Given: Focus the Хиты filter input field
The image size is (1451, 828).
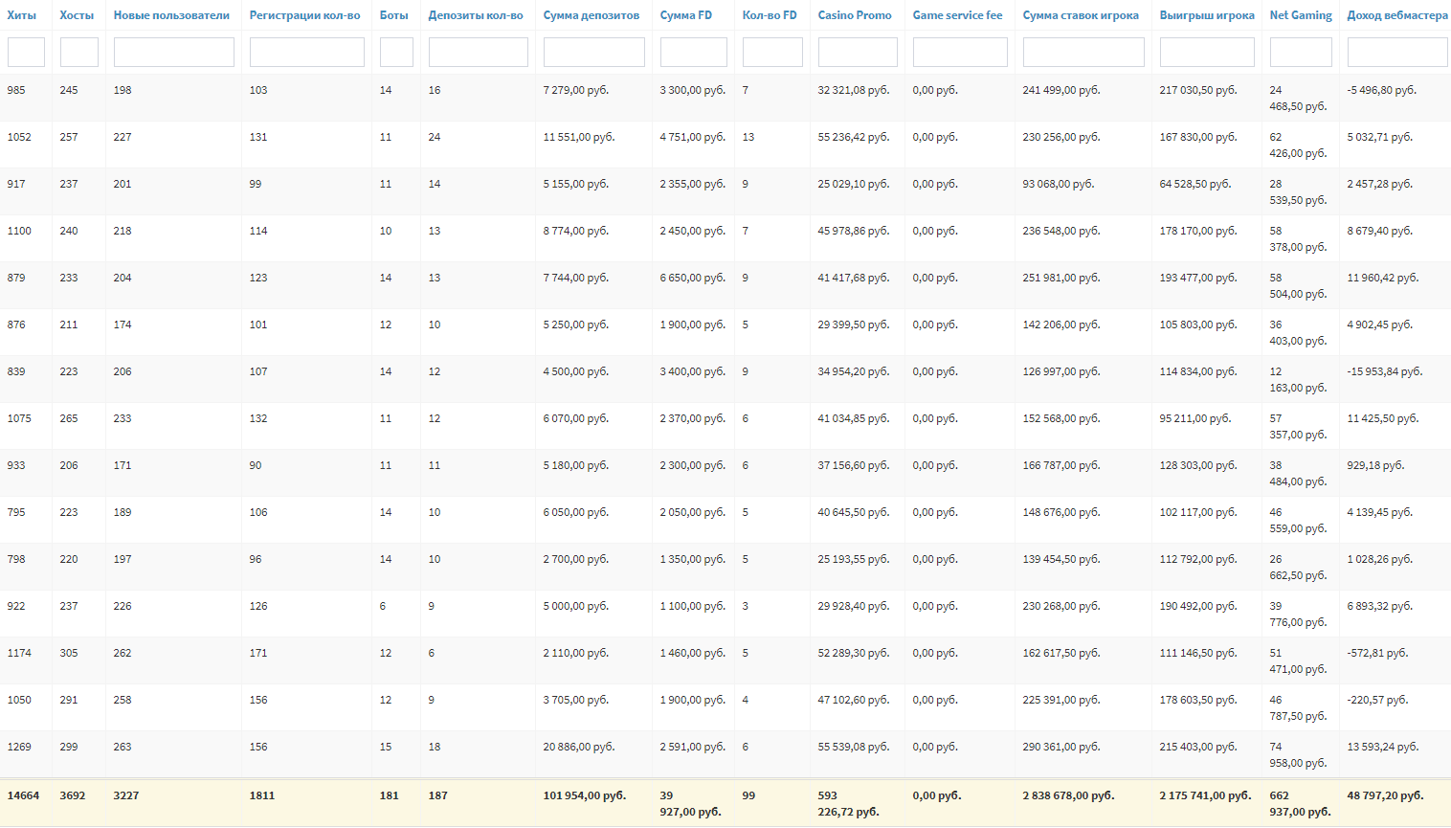Looking at the screenshot, I should pyautogui.click(x=26, y=52).
